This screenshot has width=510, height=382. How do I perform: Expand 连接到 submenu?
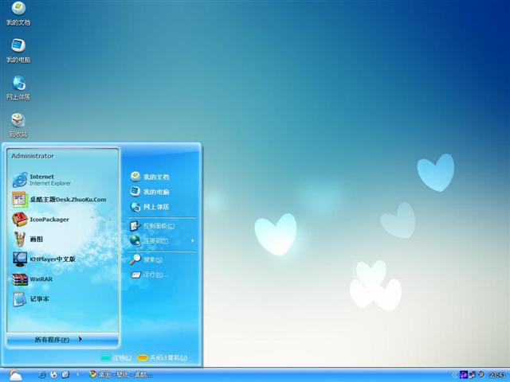[x=163, y=240]
